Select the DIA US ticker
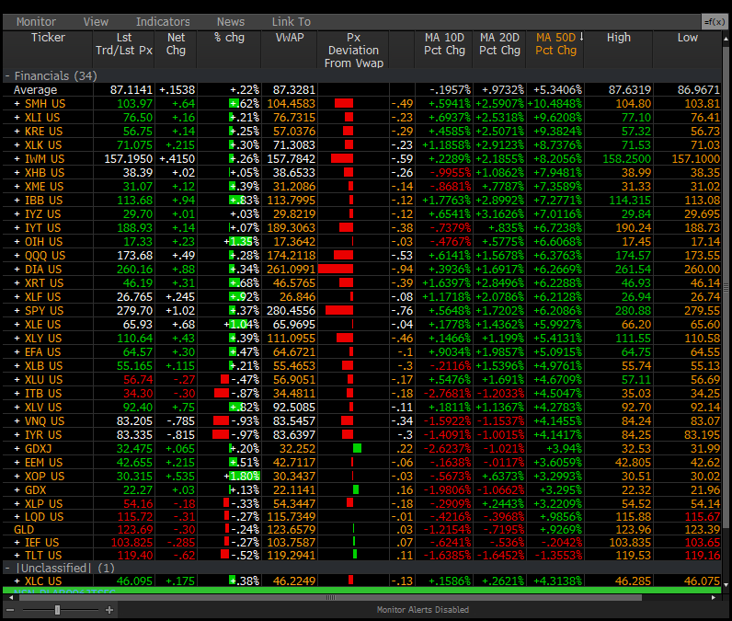Screen dimensions: 732x621 click(x=43, y=270)
